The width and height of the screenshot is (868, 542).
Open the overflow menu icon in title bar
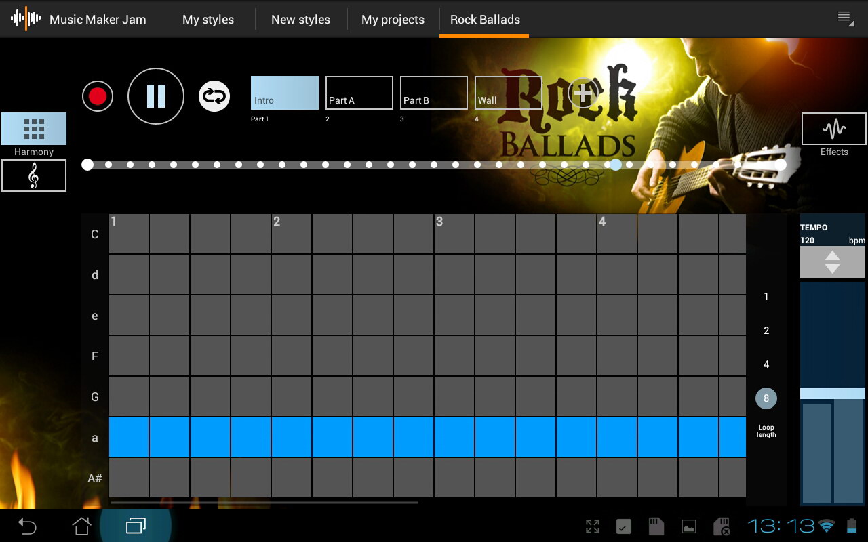(x=845, y=18)
